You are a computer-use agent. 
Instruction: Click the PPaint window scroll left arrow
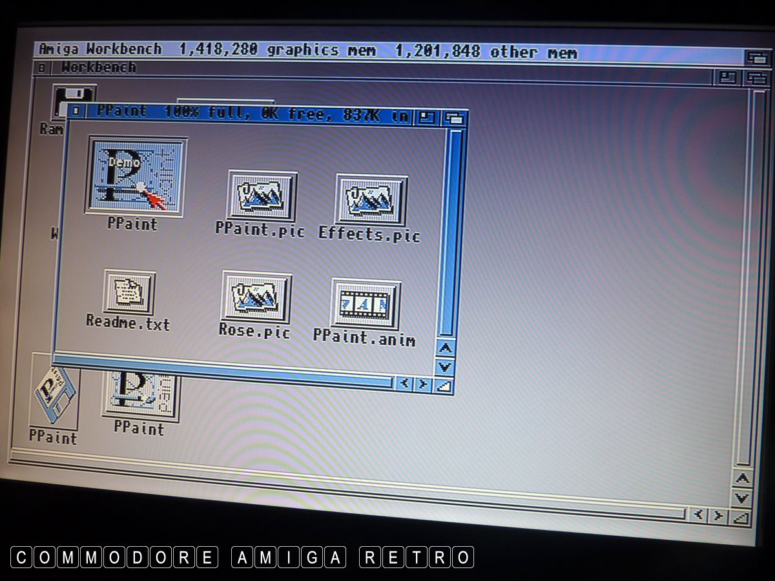pyautogui.click(x=404, y=383)
